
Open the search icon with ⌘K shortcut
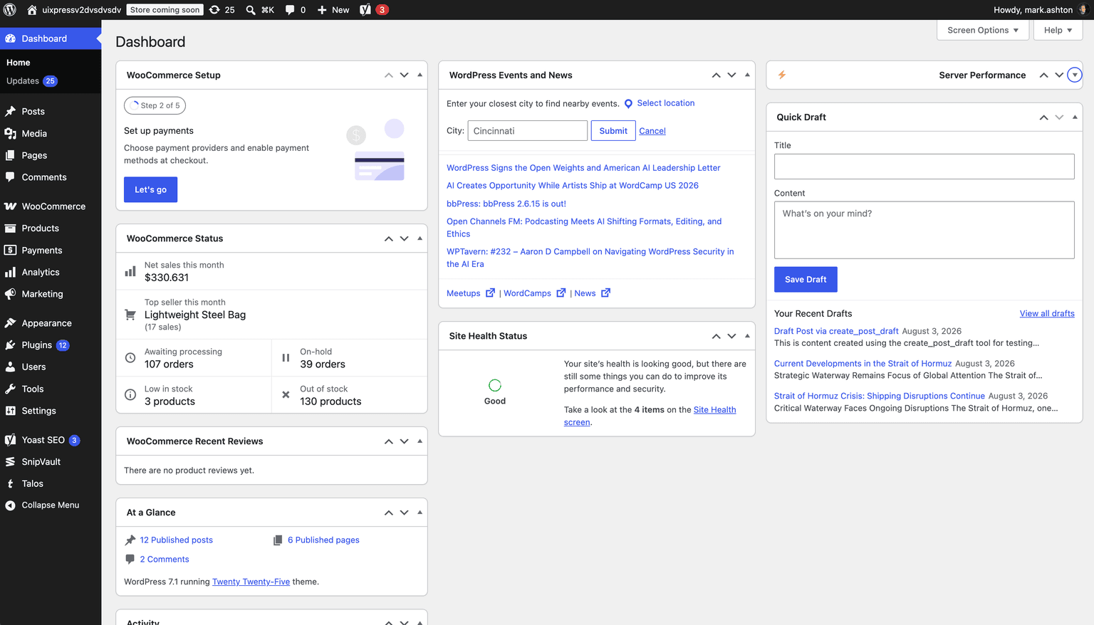[251, 10]
